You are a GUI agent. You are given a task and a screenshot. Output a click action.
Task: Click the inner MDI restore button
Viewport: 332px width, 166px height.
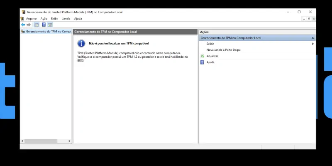click(309, 19)
